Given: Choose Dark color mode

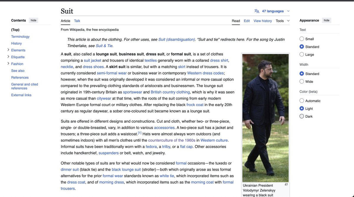Looking at the screenshot, I should (x=301, y=116).
